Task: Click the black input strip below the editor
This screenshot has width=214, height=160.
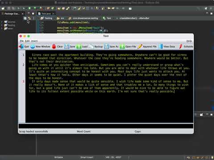Action: pyautogui.click(x=106, y=126)
